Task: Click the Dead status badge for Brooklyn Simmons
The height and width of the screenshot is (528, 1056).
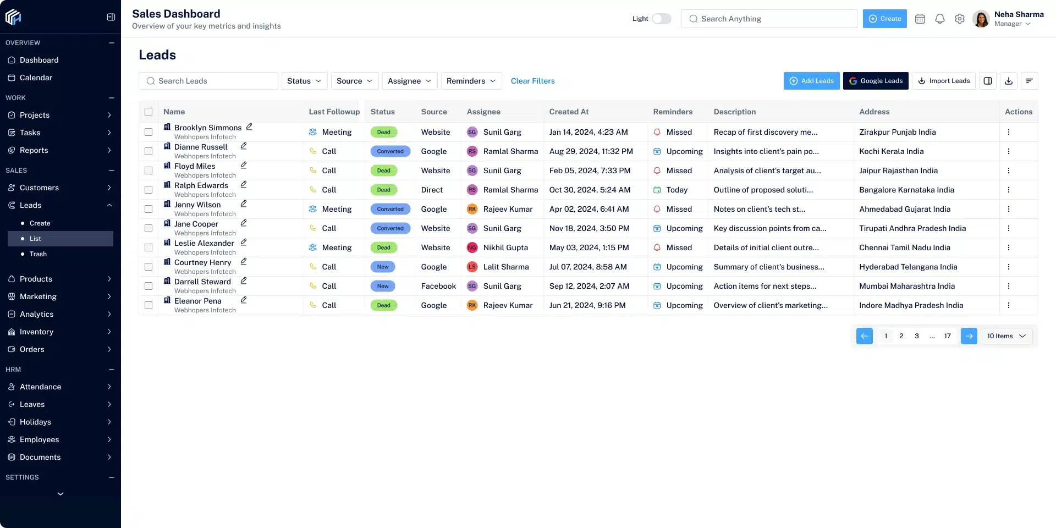Action: [x=383, y=132]
